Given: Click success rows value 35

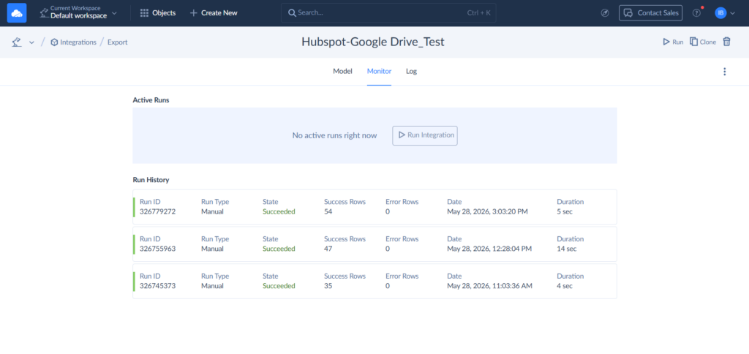Looking at the screenshot, I should (x=328, y=286).
